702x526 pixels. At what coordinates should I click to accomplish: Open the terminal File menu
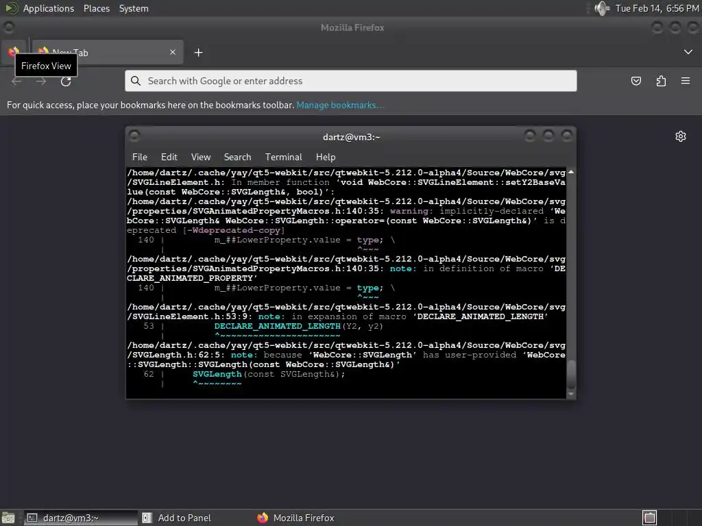click(140, 157)
